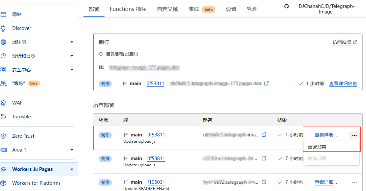
Task: Click the WAF shield icon
Action: (3, 103)
